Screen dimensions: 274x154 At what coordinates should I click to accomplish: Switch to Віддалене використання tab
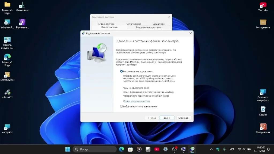click(149, 28)
